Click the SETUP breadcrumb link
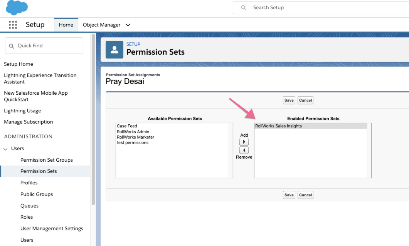409x246 pixels. coord(133,44)
